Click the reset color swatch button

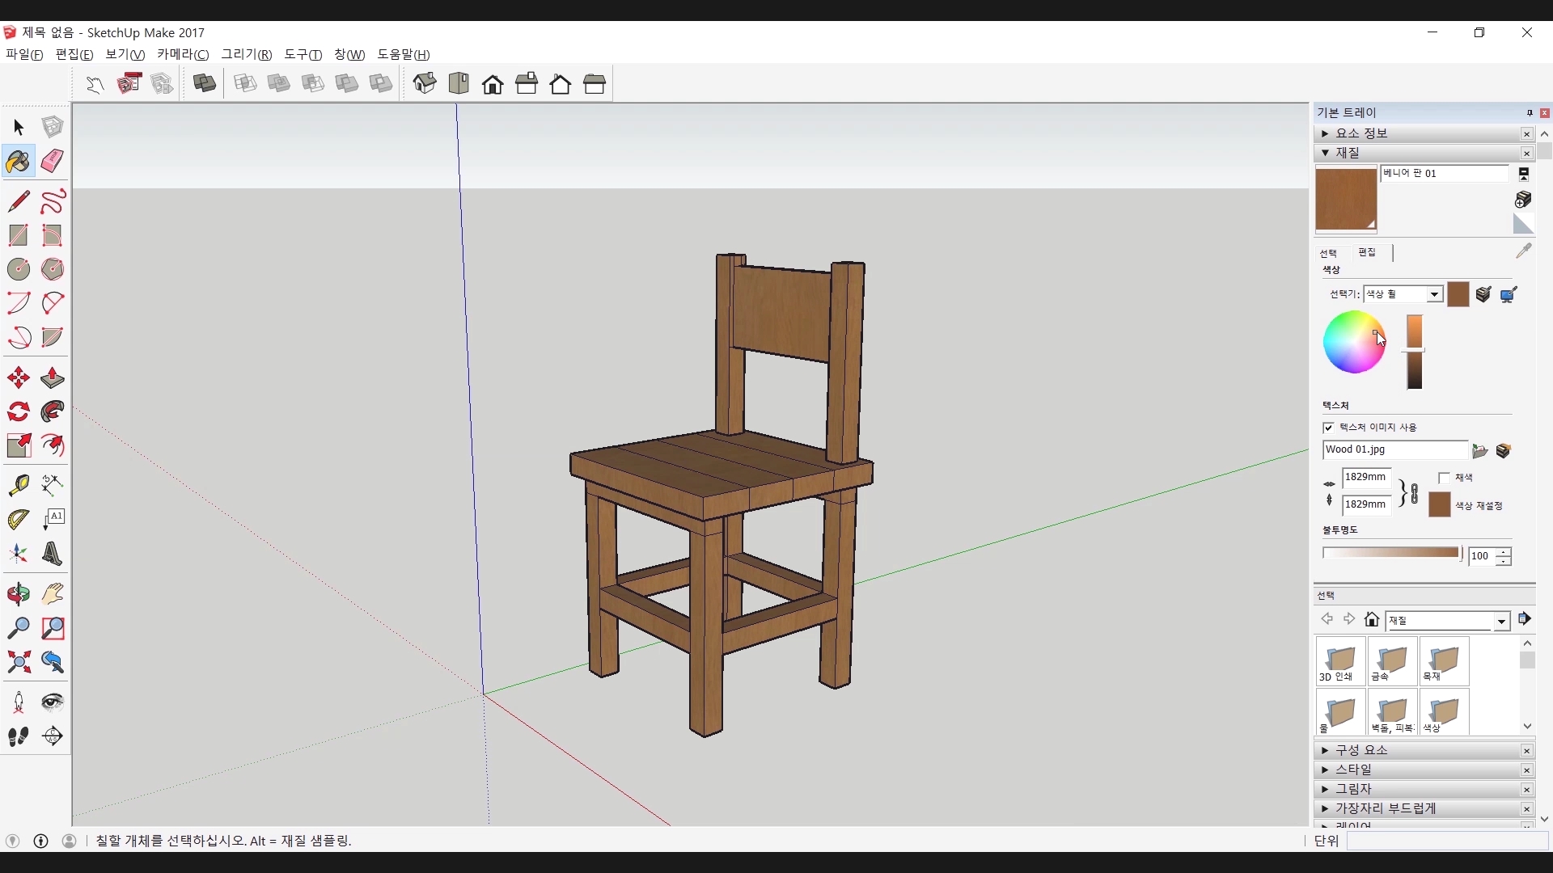click(1440, 505)
